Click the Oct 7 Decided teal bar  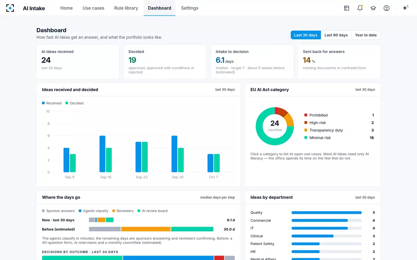click(x=217, y=163)
